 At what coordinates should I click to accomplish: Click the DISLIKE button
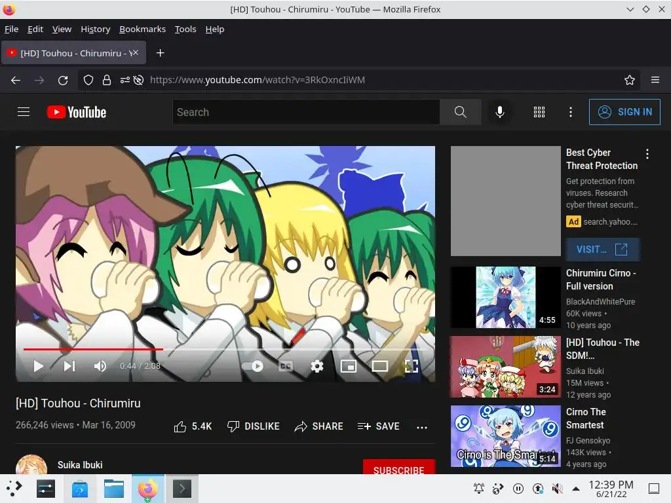click(254, 426)
